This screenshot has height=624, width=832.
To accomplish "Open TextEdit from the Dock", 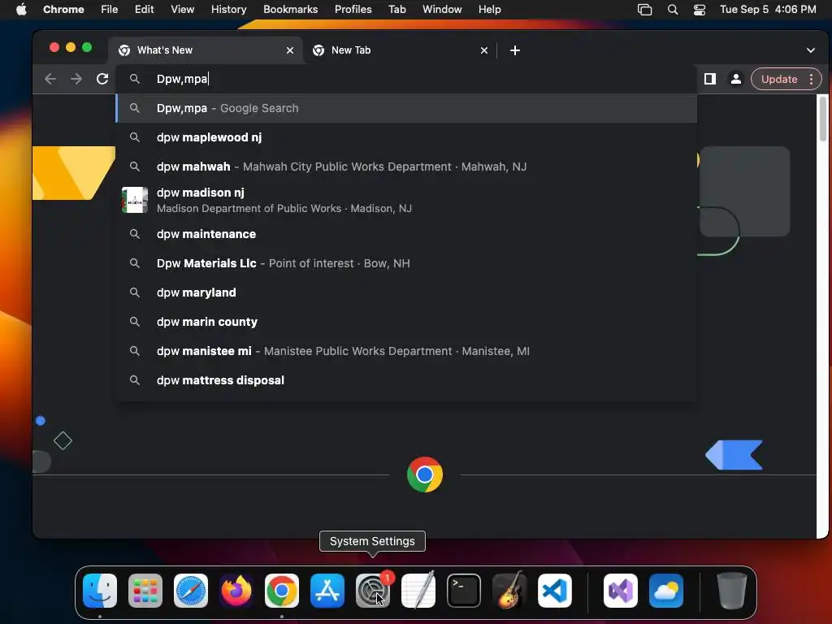I will (x=418, y=591).
